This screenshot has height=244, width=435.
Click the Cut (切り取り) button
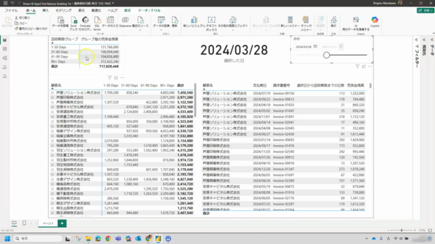click(22, 18)
